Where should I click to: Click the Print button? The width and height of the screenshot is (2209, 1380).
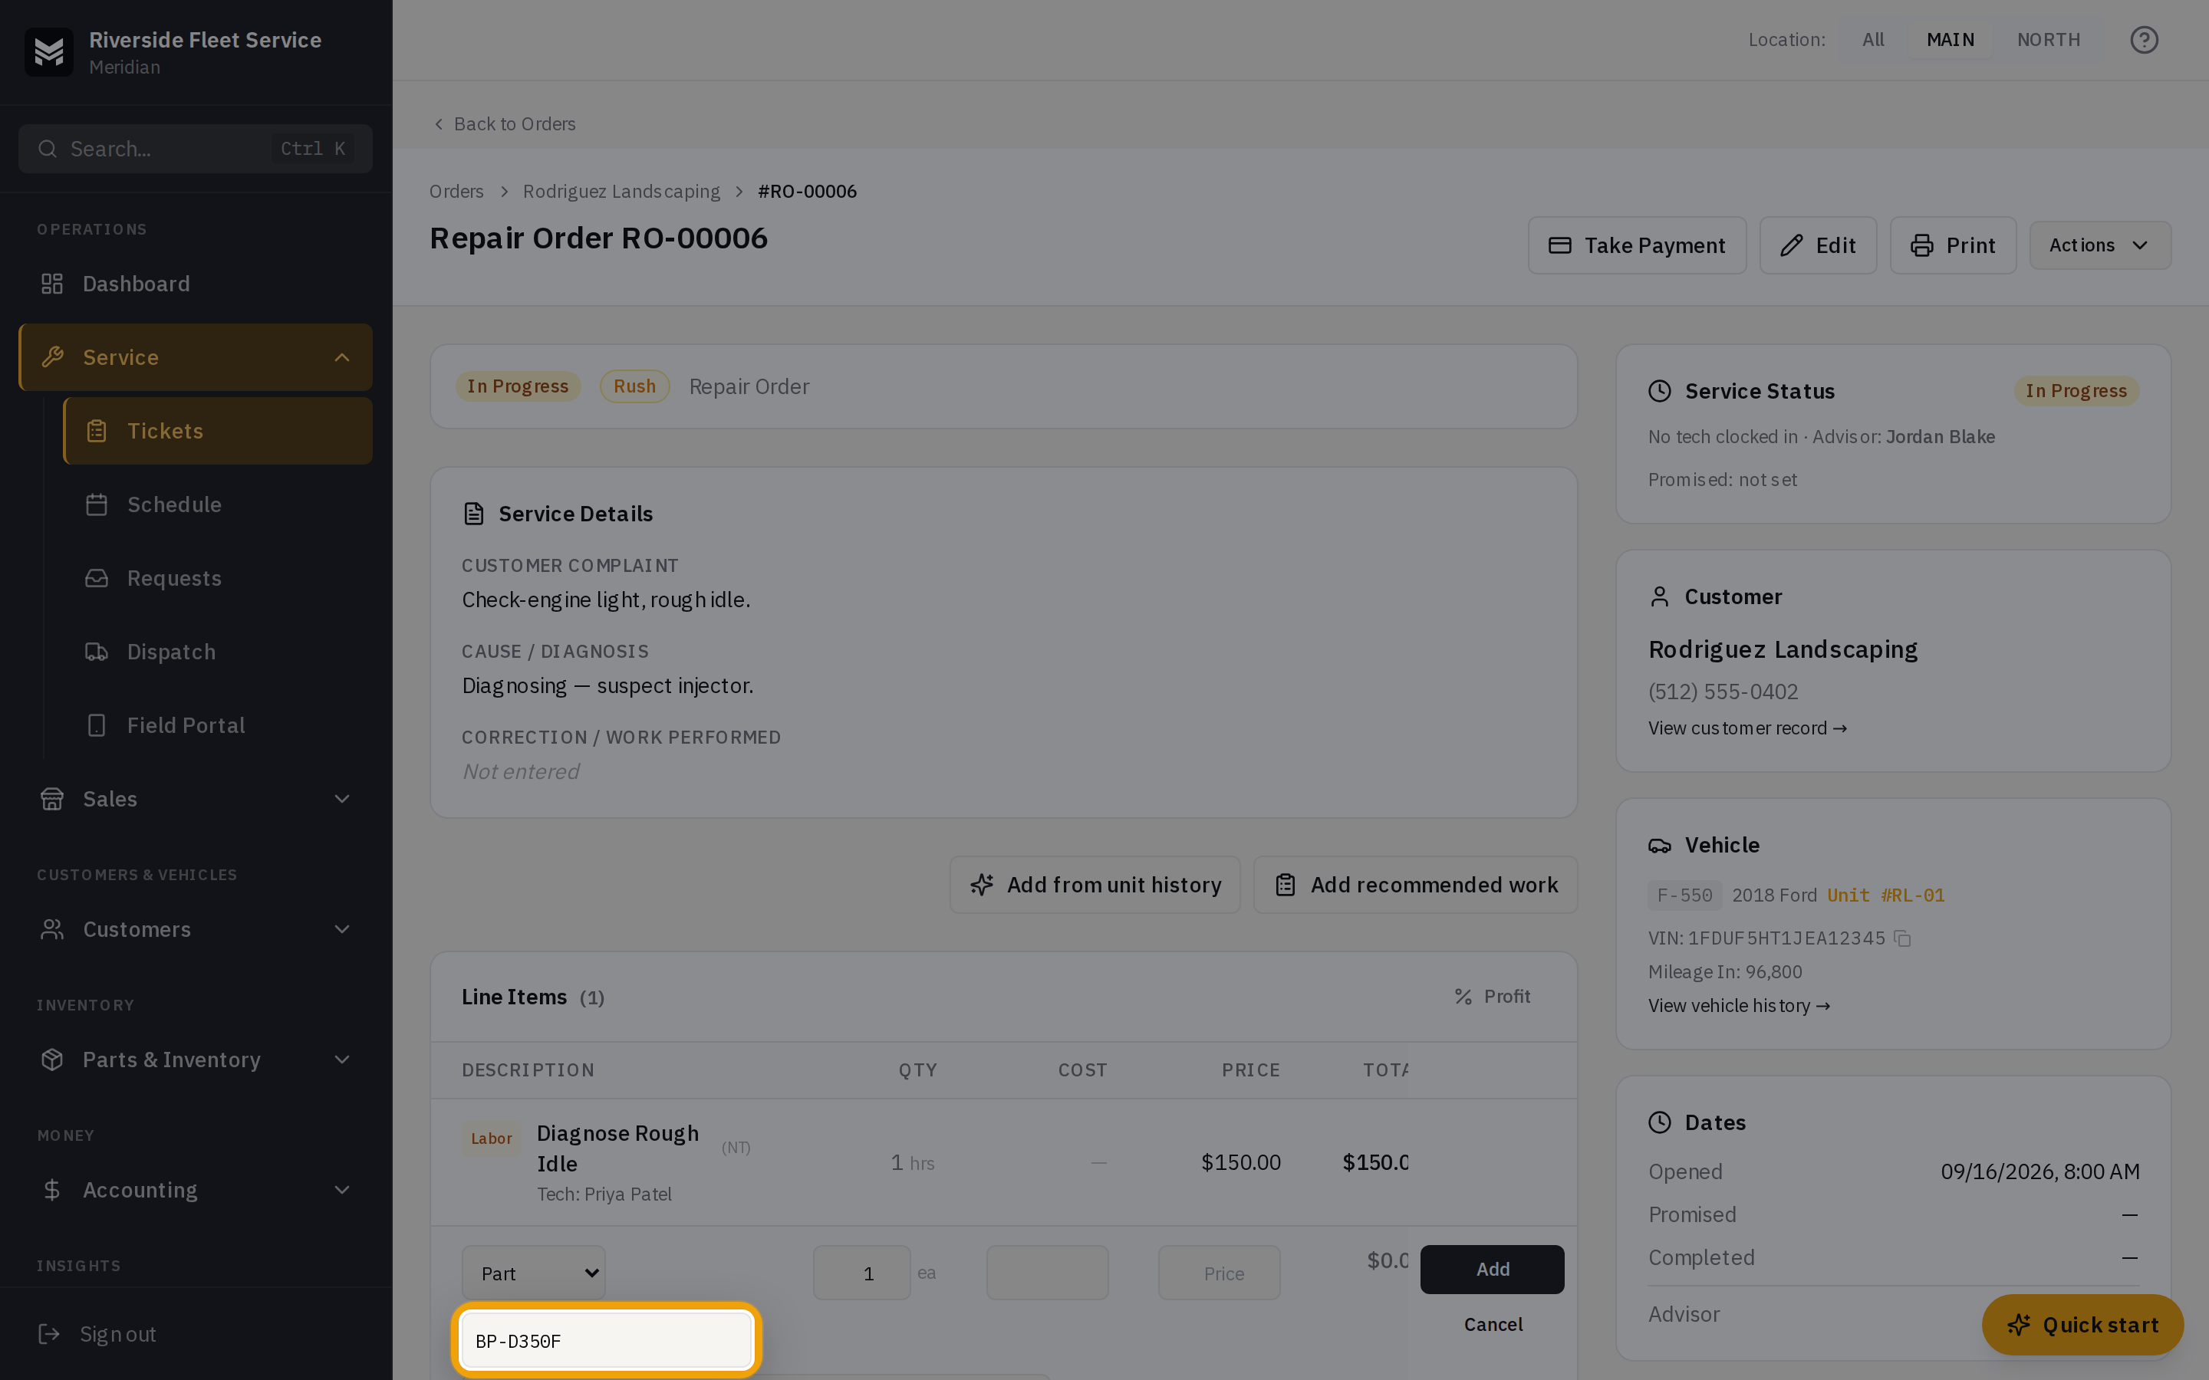click(1953, 245)
